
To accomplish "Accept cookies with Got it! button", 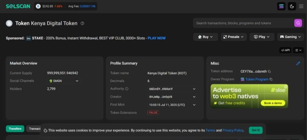I will coord(256,130).
